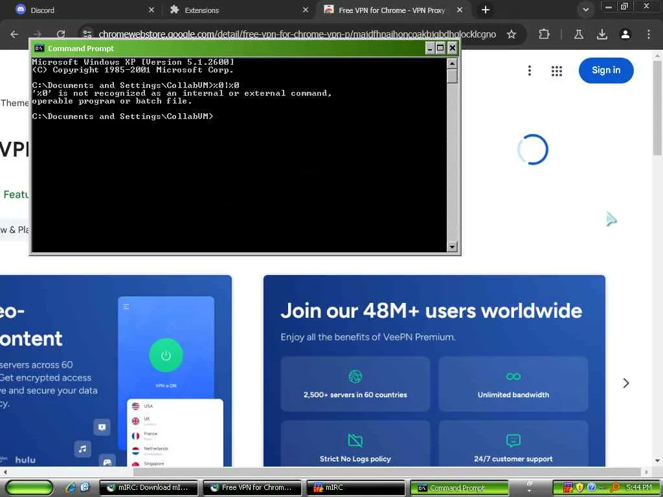
Task: Click Command Prompt title bar icon
Action: point(39,48)
